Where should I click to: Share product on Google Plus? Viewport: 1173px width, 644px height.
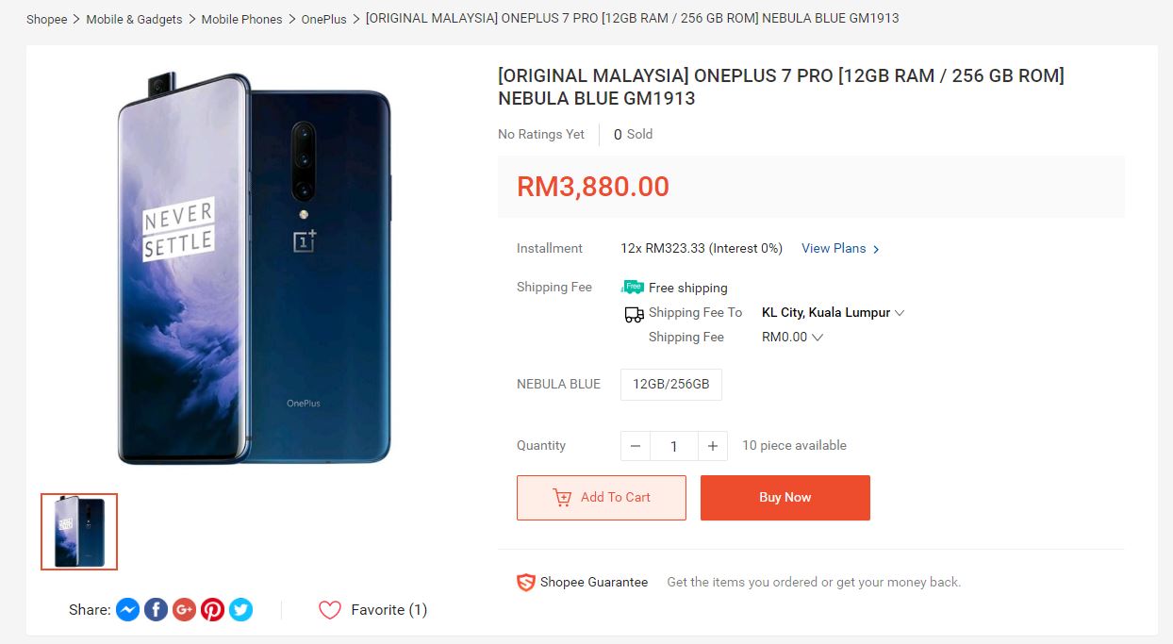(x=184, y=610)
